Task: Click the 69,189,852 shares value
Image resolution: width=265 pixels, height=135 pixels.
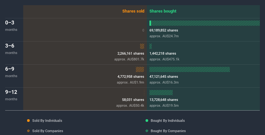Action: [x=164, y=30]
